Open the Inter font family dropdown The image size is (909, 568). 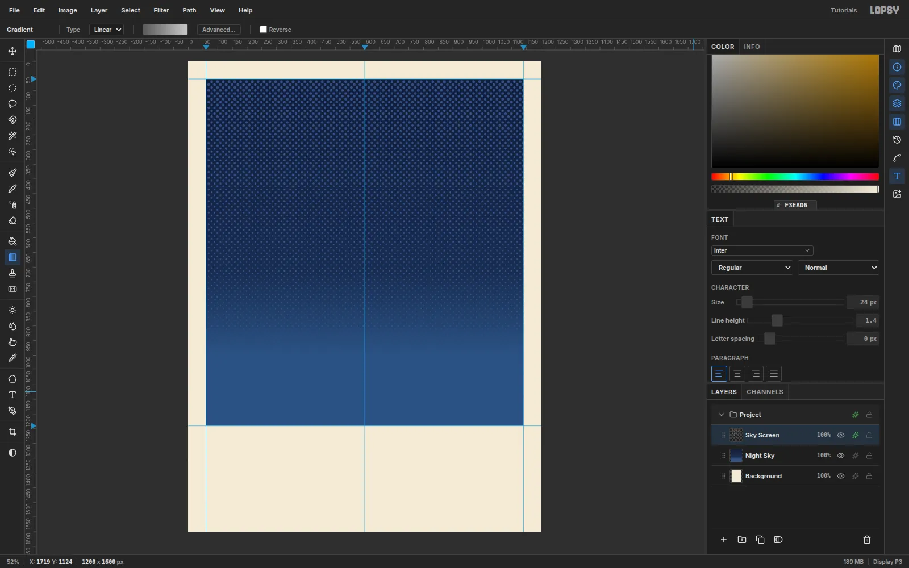pos(762,250)
